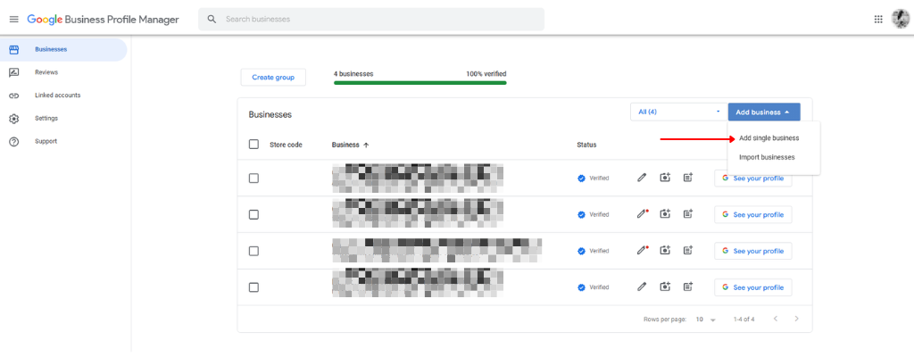
Task: Create a post for the third business row
Action: click(688, 250)
